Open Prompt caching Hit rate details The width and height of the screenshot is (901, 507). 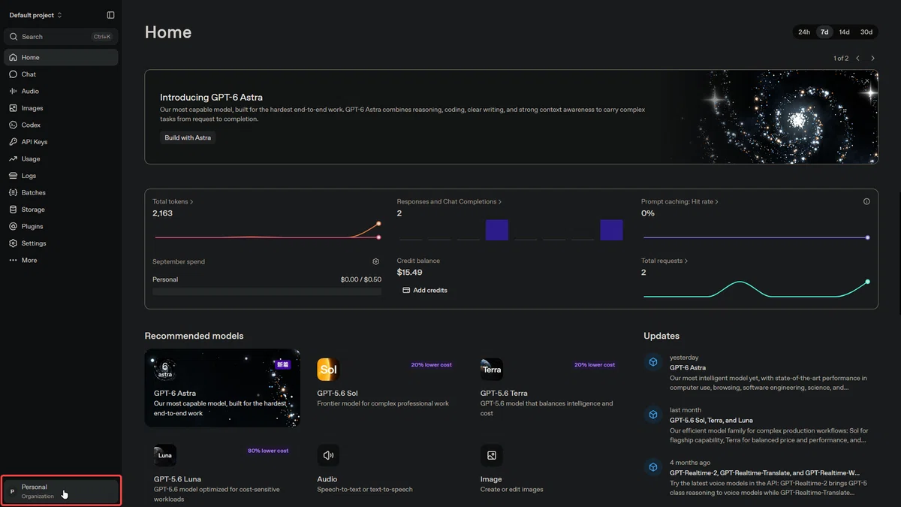click(x=680, y=201)
